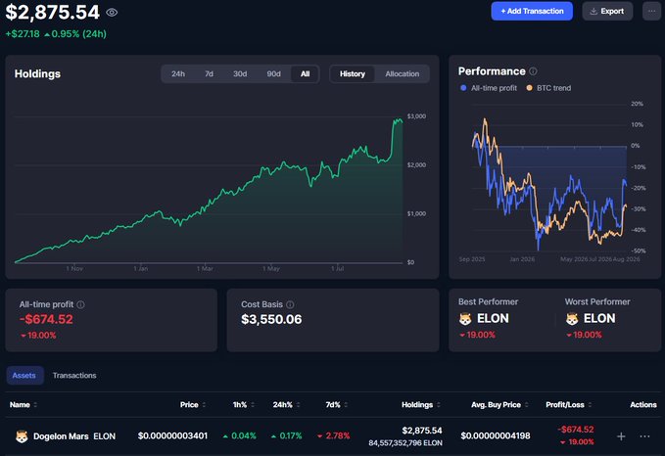This screenshot has height=456, width=665.
Task: Open the Dogelon Mars asset link
Action: (x=74, y=436)
